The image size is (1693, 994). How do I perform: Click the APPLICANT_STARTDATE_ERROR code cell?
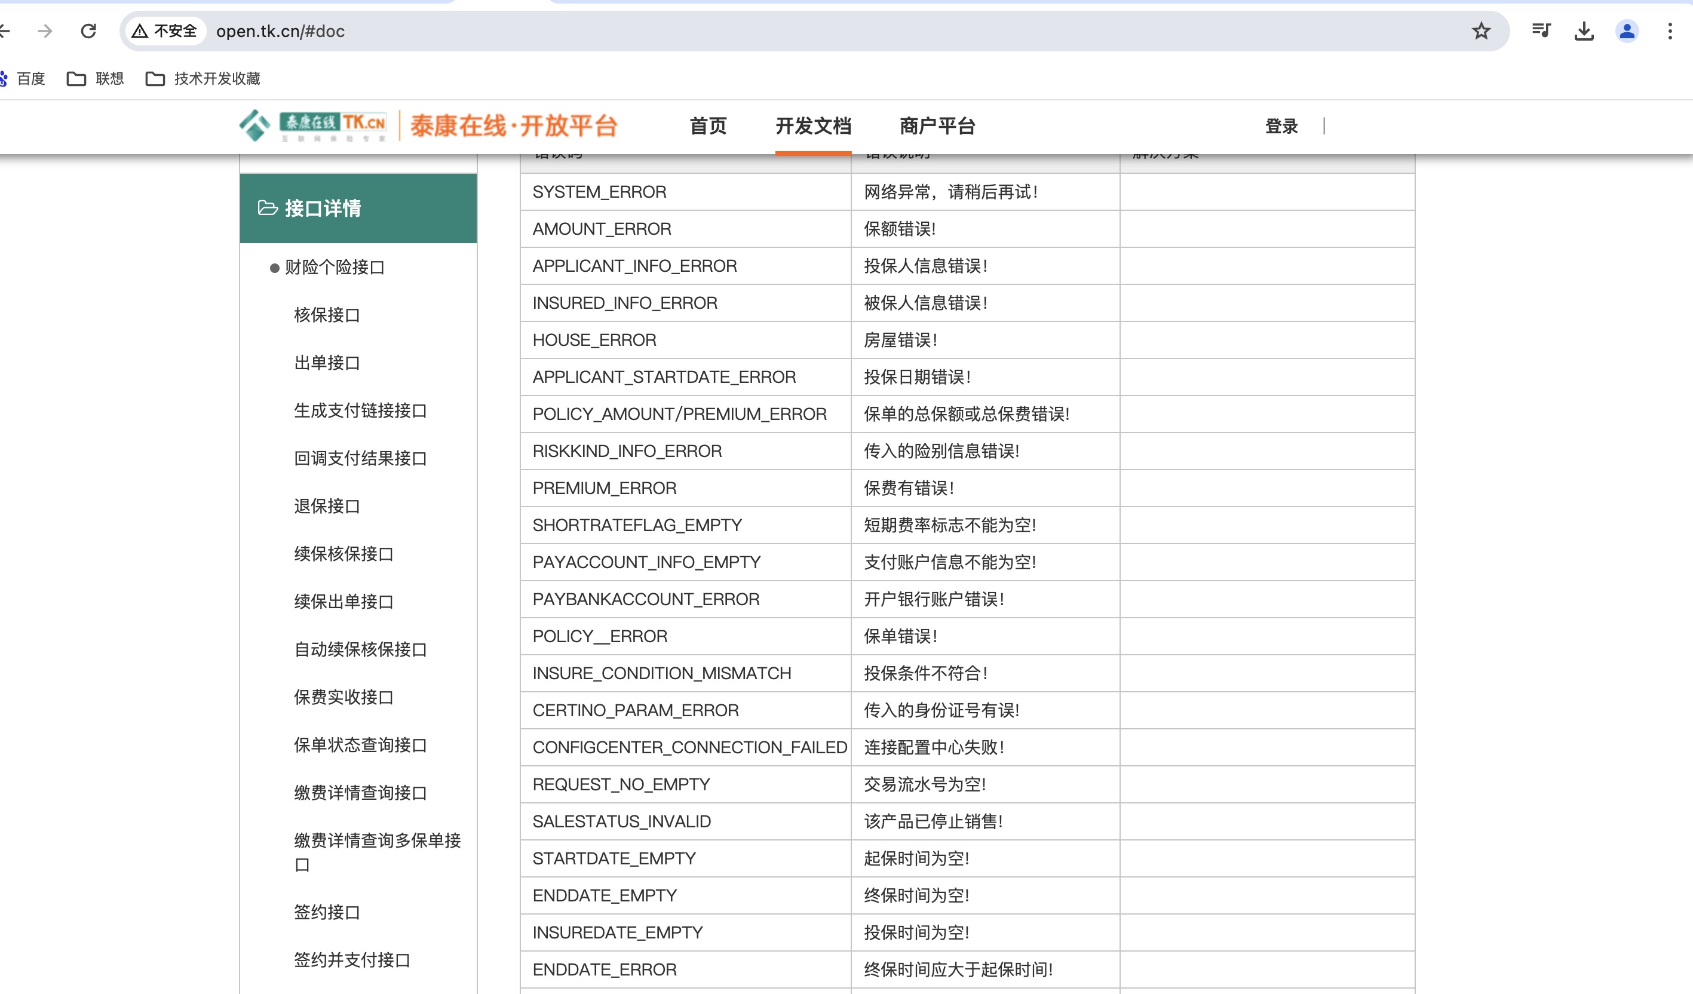(x=685, y=376)
